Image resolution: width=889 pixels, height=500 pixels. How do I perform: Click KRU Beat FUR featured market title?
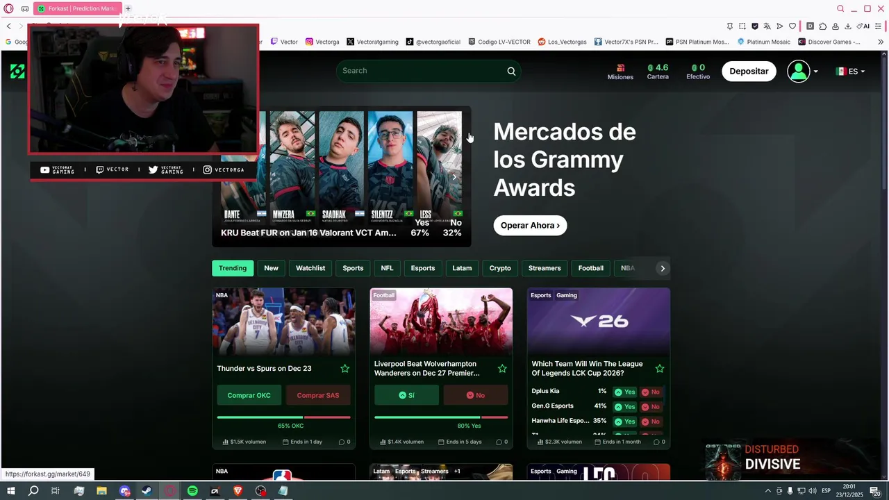tap(308, 233)
